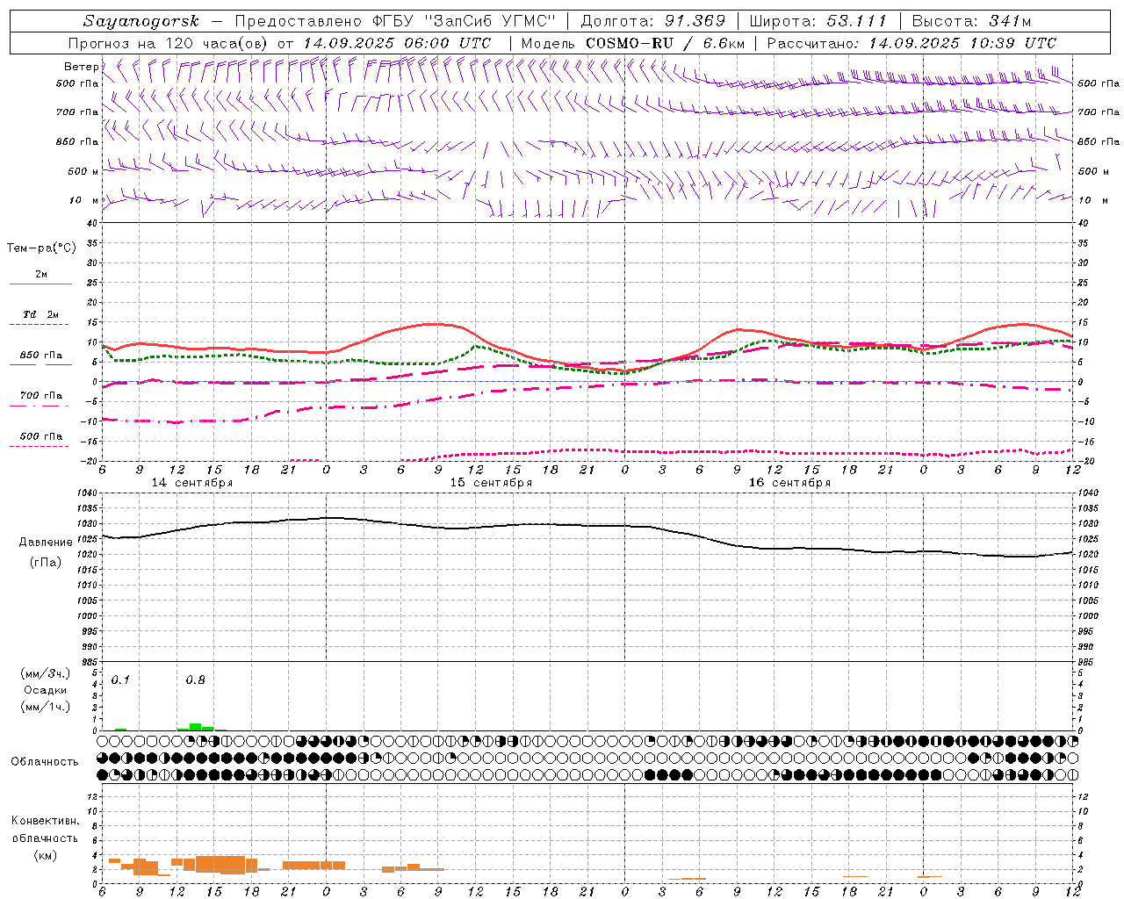This screenshot has height=899, width=1124.
Task: Select the "Долгота: 91.369" header text
Action: (x=653, y=21)
